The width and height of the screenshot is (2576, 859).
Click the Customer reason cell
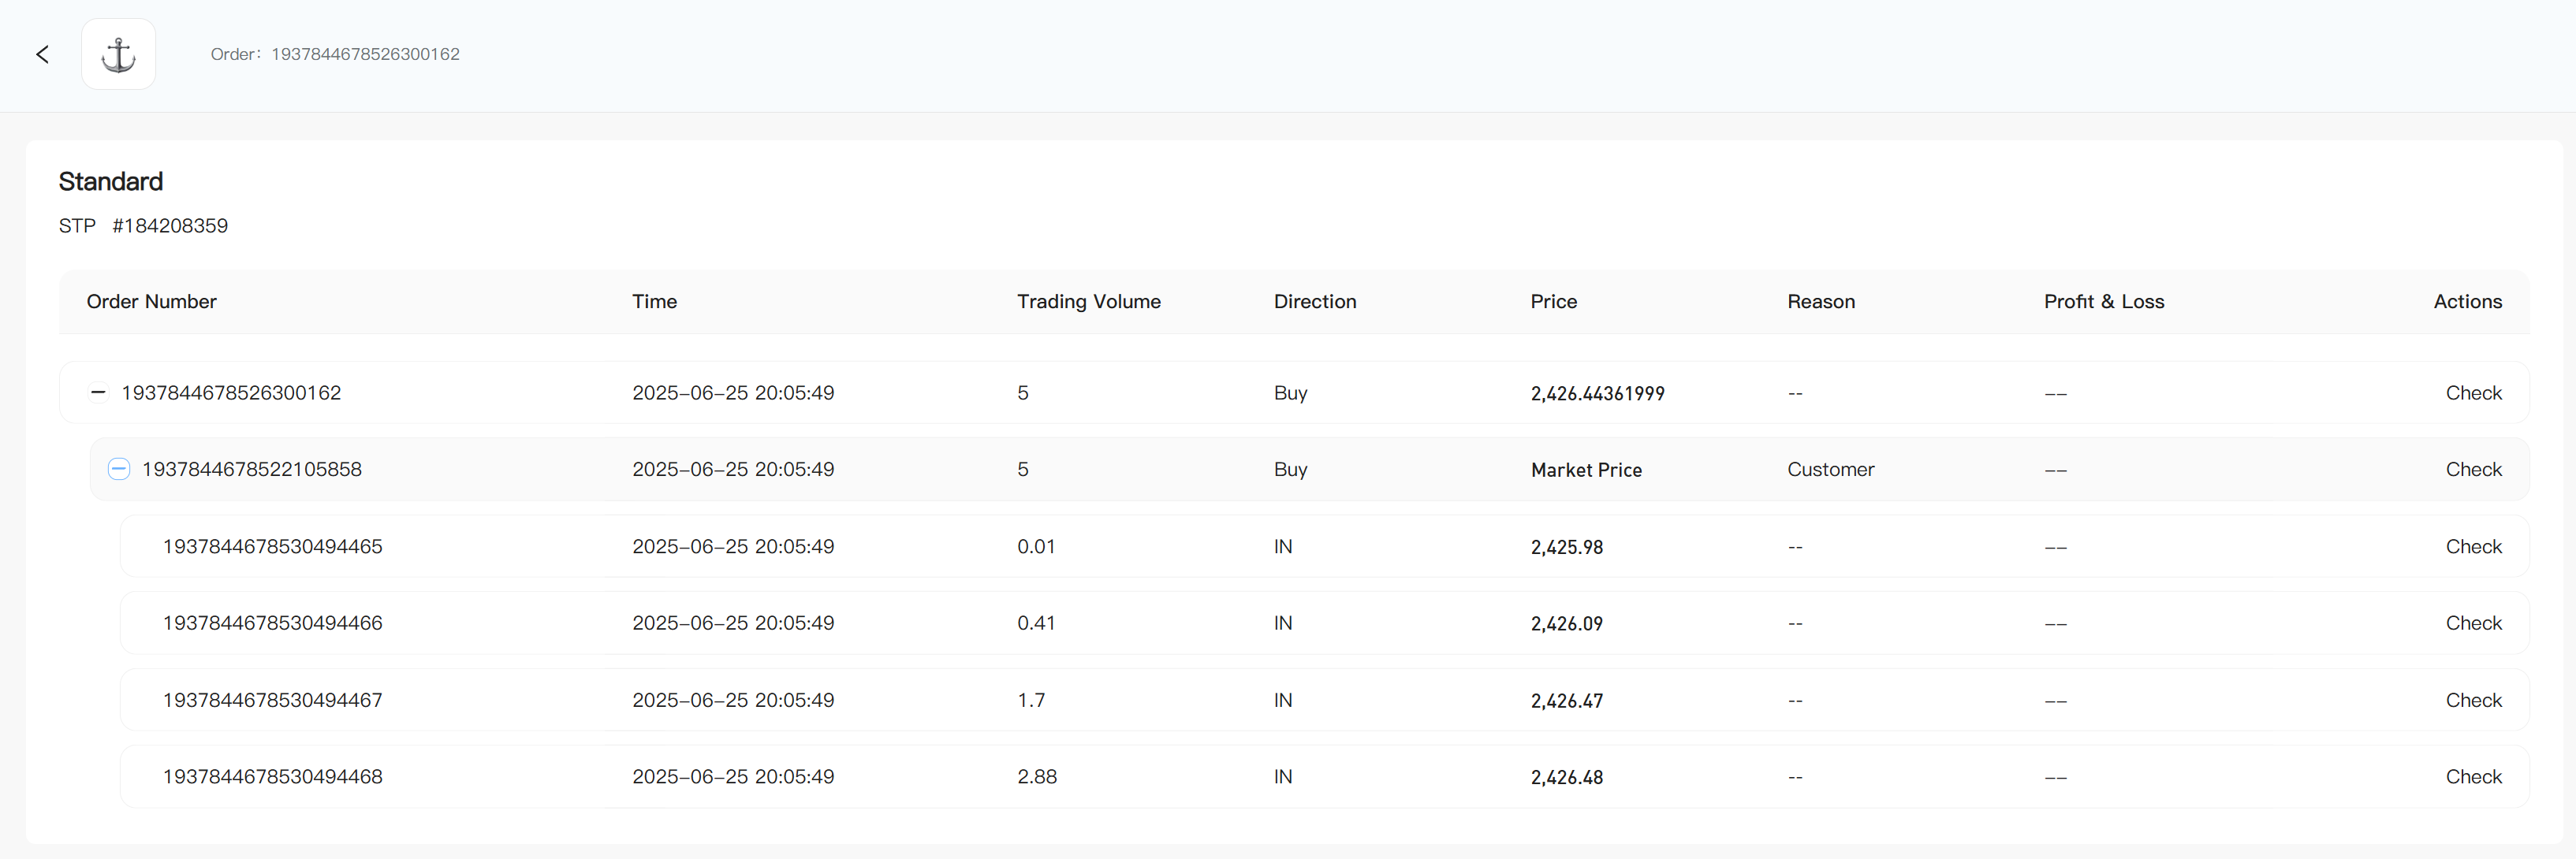pyautogui.click(x=1830, y=469)
